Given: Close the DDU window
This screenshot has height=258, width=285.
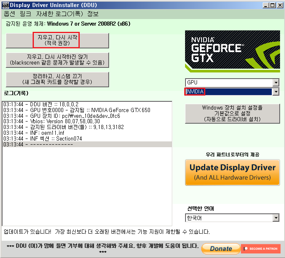Looking at the screenshot, I should point(280,5).
